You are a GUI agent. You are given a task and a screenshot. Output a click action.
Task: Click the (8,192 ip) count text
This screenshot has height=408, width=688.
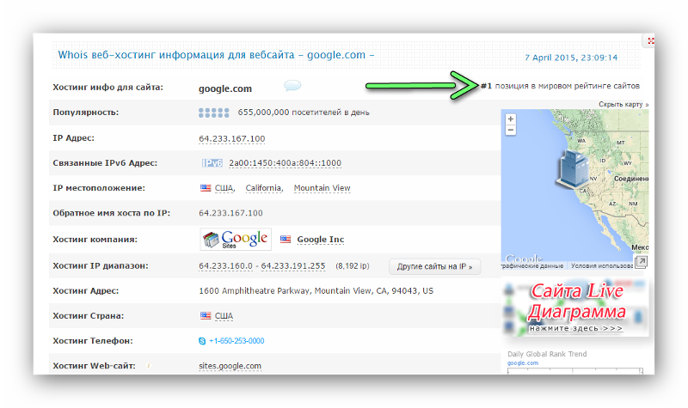point(353,266)
